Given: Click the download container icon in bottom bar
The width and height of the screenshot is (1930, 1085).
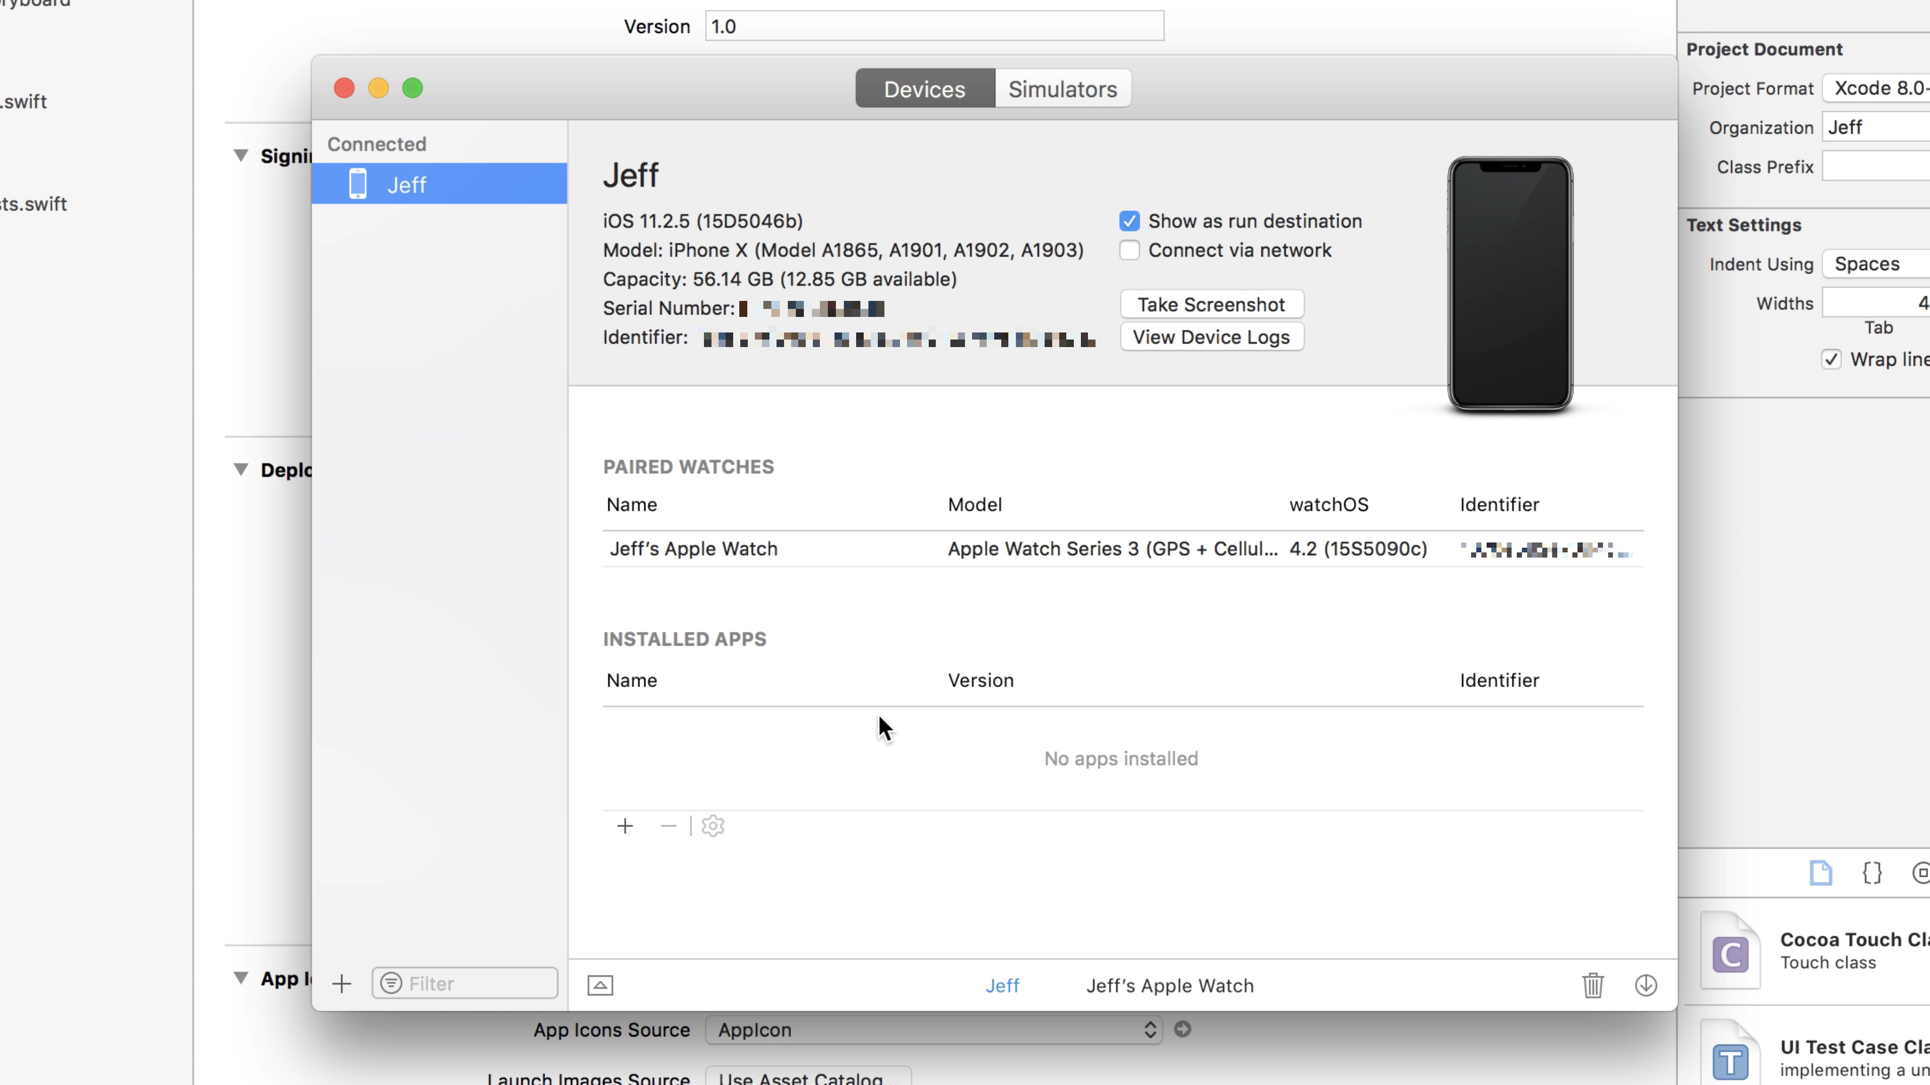Looking at the screenshot, I should (x=1645, y=986).
